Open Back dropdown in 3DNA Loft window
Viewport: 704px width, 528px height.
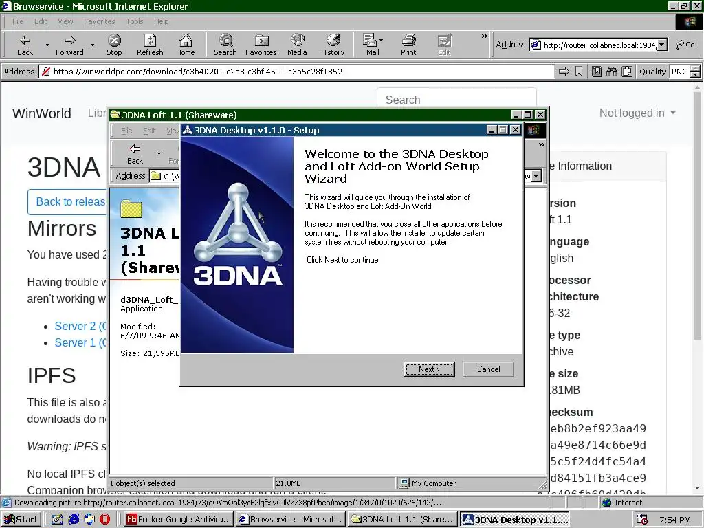[x=159, y=153]
